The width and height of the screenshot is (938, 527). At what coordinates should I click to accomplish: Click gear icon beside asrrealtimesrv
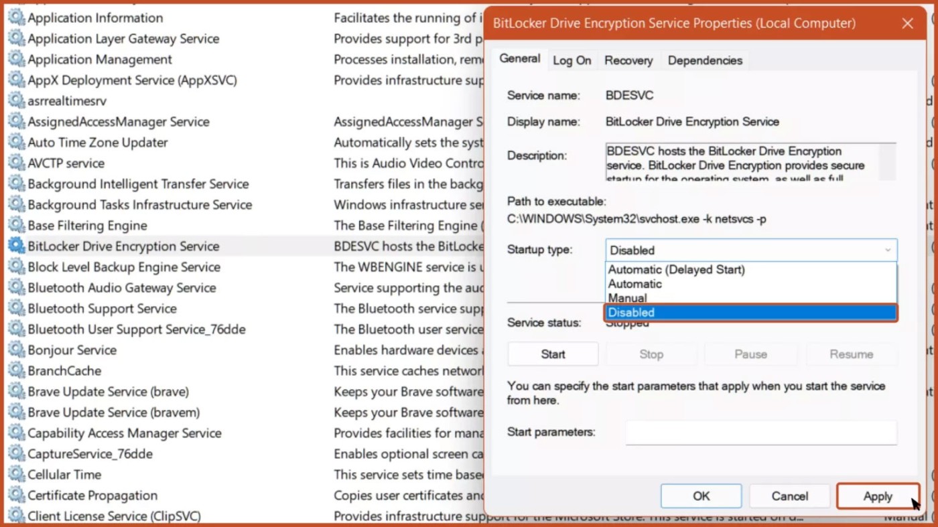point(16,100)
